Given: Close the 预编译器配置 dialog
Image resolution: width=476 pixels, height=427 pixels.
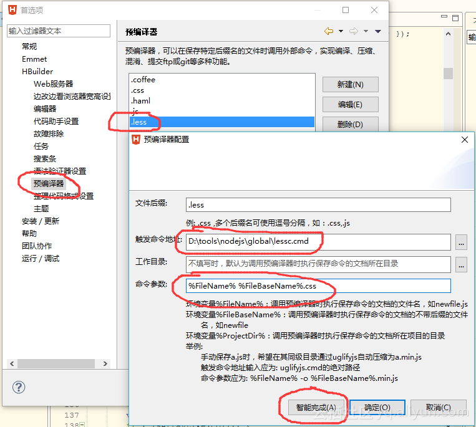Looking at the screenshot, I should coord(465,140).
